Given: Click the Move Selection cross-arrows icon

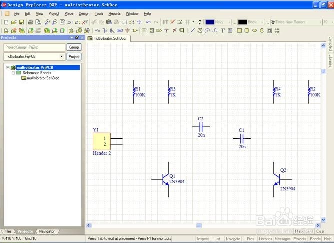Looking at the screenshot, I should (x=139, y=22).
